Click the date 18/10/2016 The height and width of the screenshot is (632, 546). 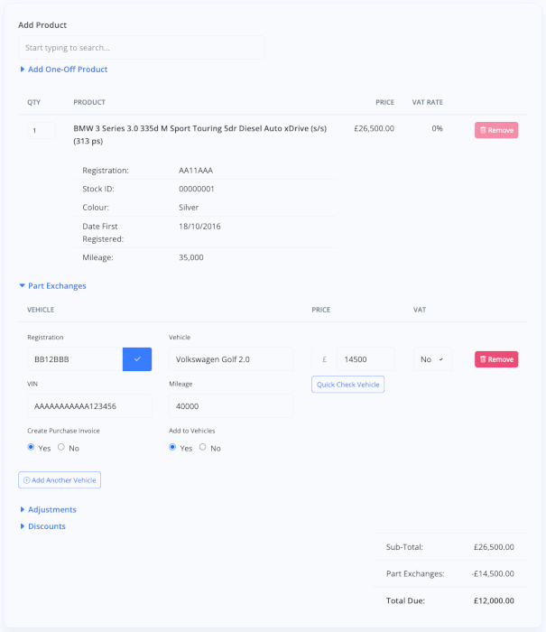tap(199, 227)
